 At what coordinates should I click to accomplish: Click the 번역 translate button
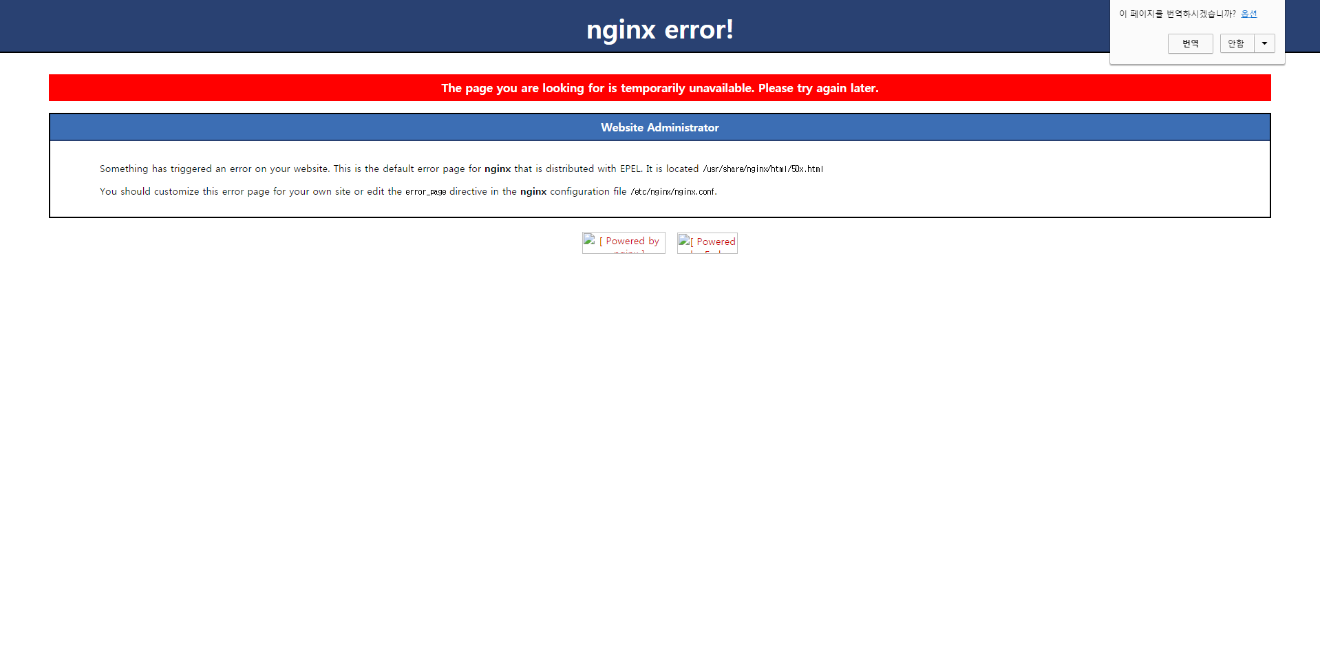pyautogui.click(x=1190, y=43)
